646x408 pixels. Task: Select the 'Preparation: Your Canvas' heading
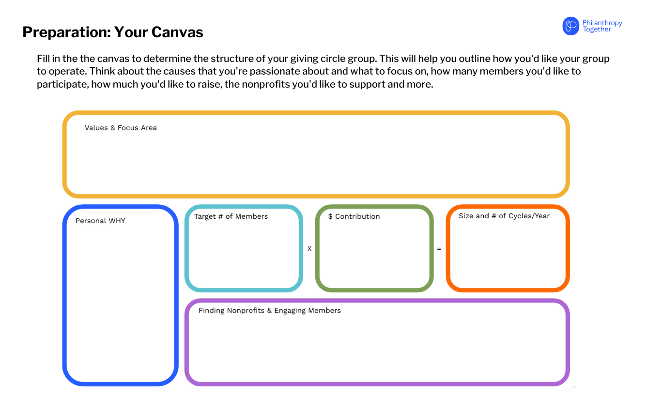113,32
